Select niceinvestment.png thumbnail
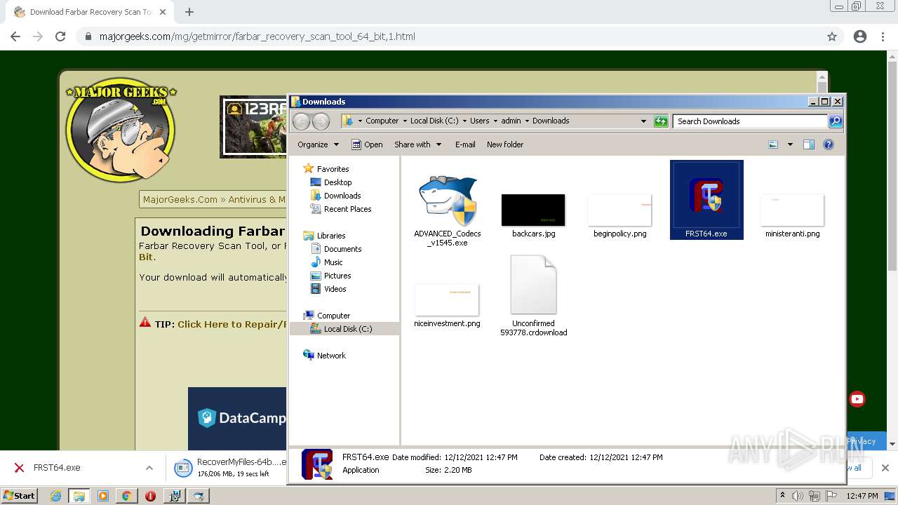898x505 pixels. point(447,299)
